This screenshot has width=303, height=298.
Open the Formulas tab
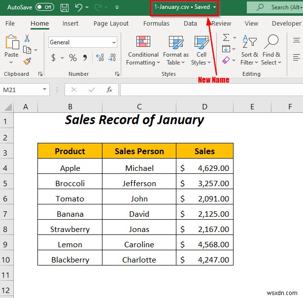click(156, 23)
